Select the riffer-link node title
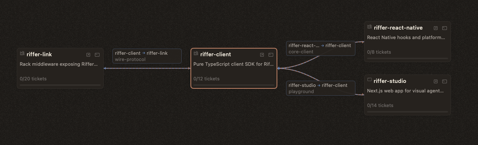 tap(39, 54)
